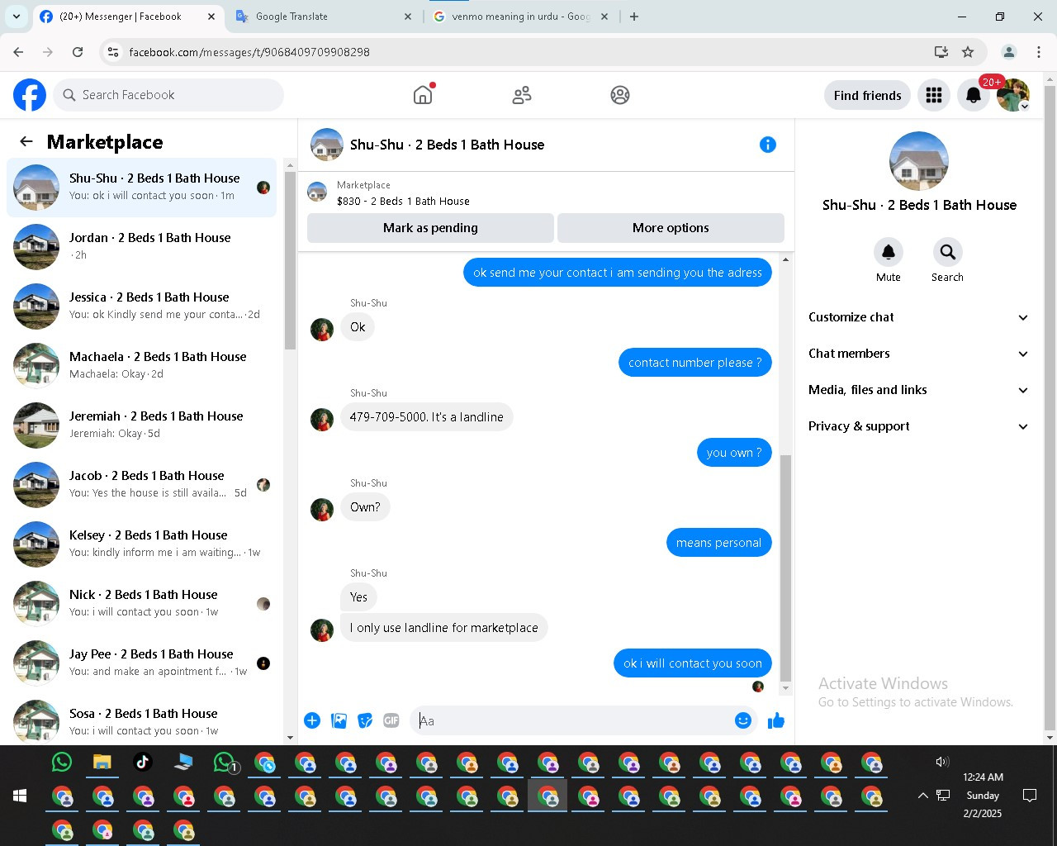Open the Kelsey 2 Beds 1 Bath House chat
Screen dimensions: 1057x846
pos(142,544)
